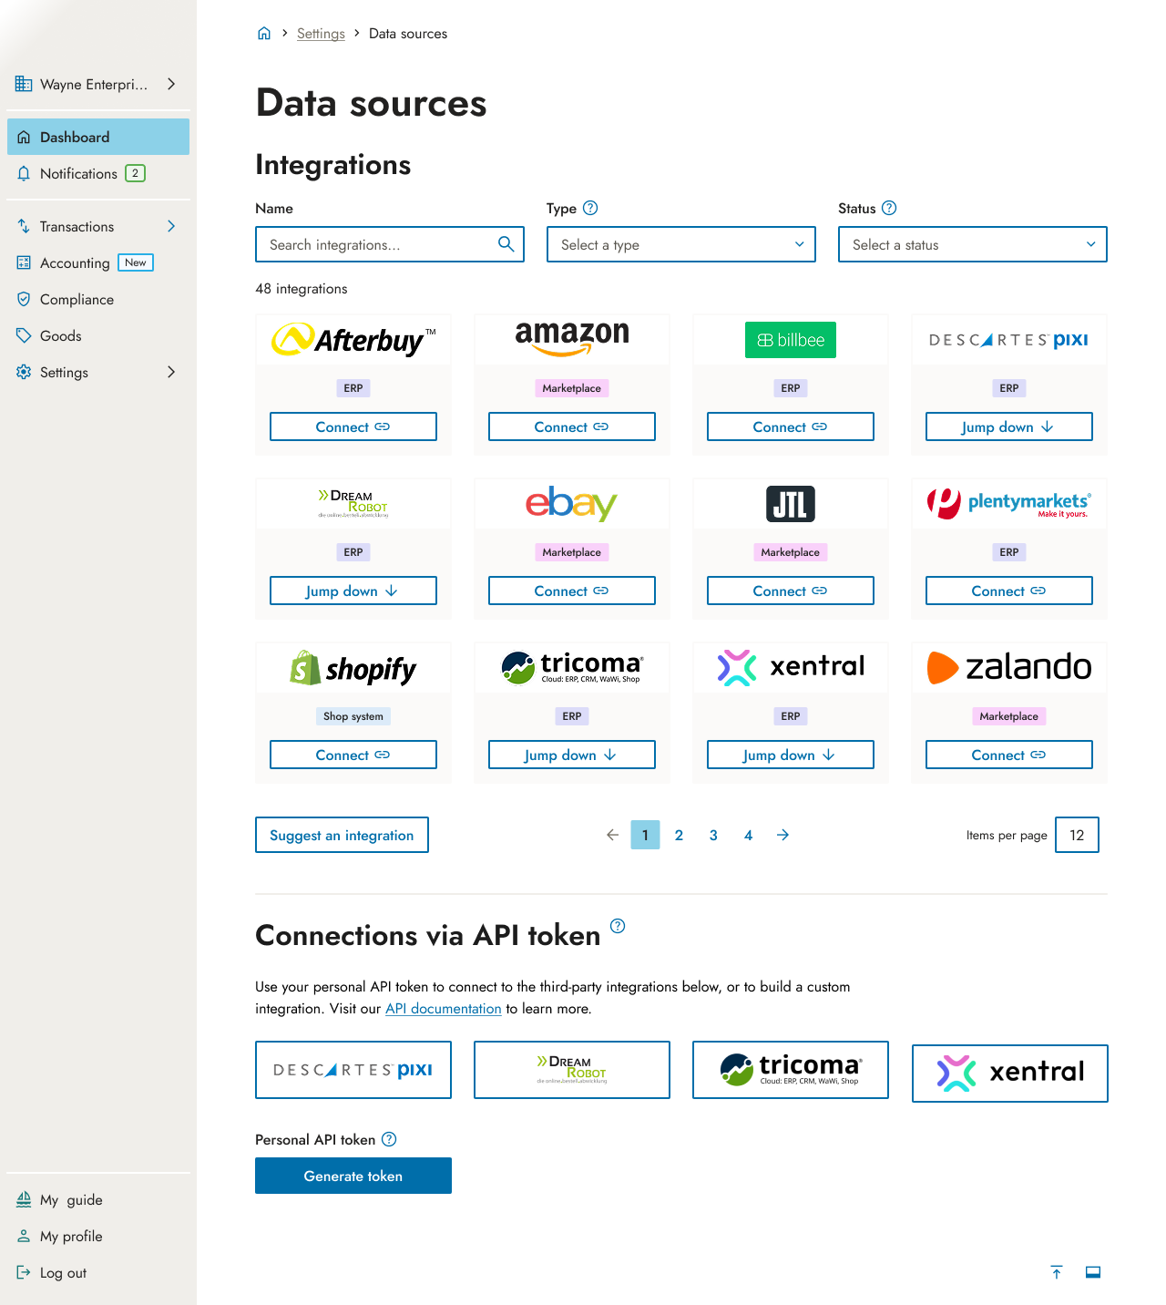
Task: Click Generate token button
Action: click(x=353, y=1176)
